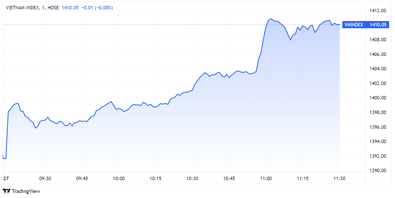Select the 09:30 time axis marker
This screenshot has width=395, height=198.
(x=45, y=179)
